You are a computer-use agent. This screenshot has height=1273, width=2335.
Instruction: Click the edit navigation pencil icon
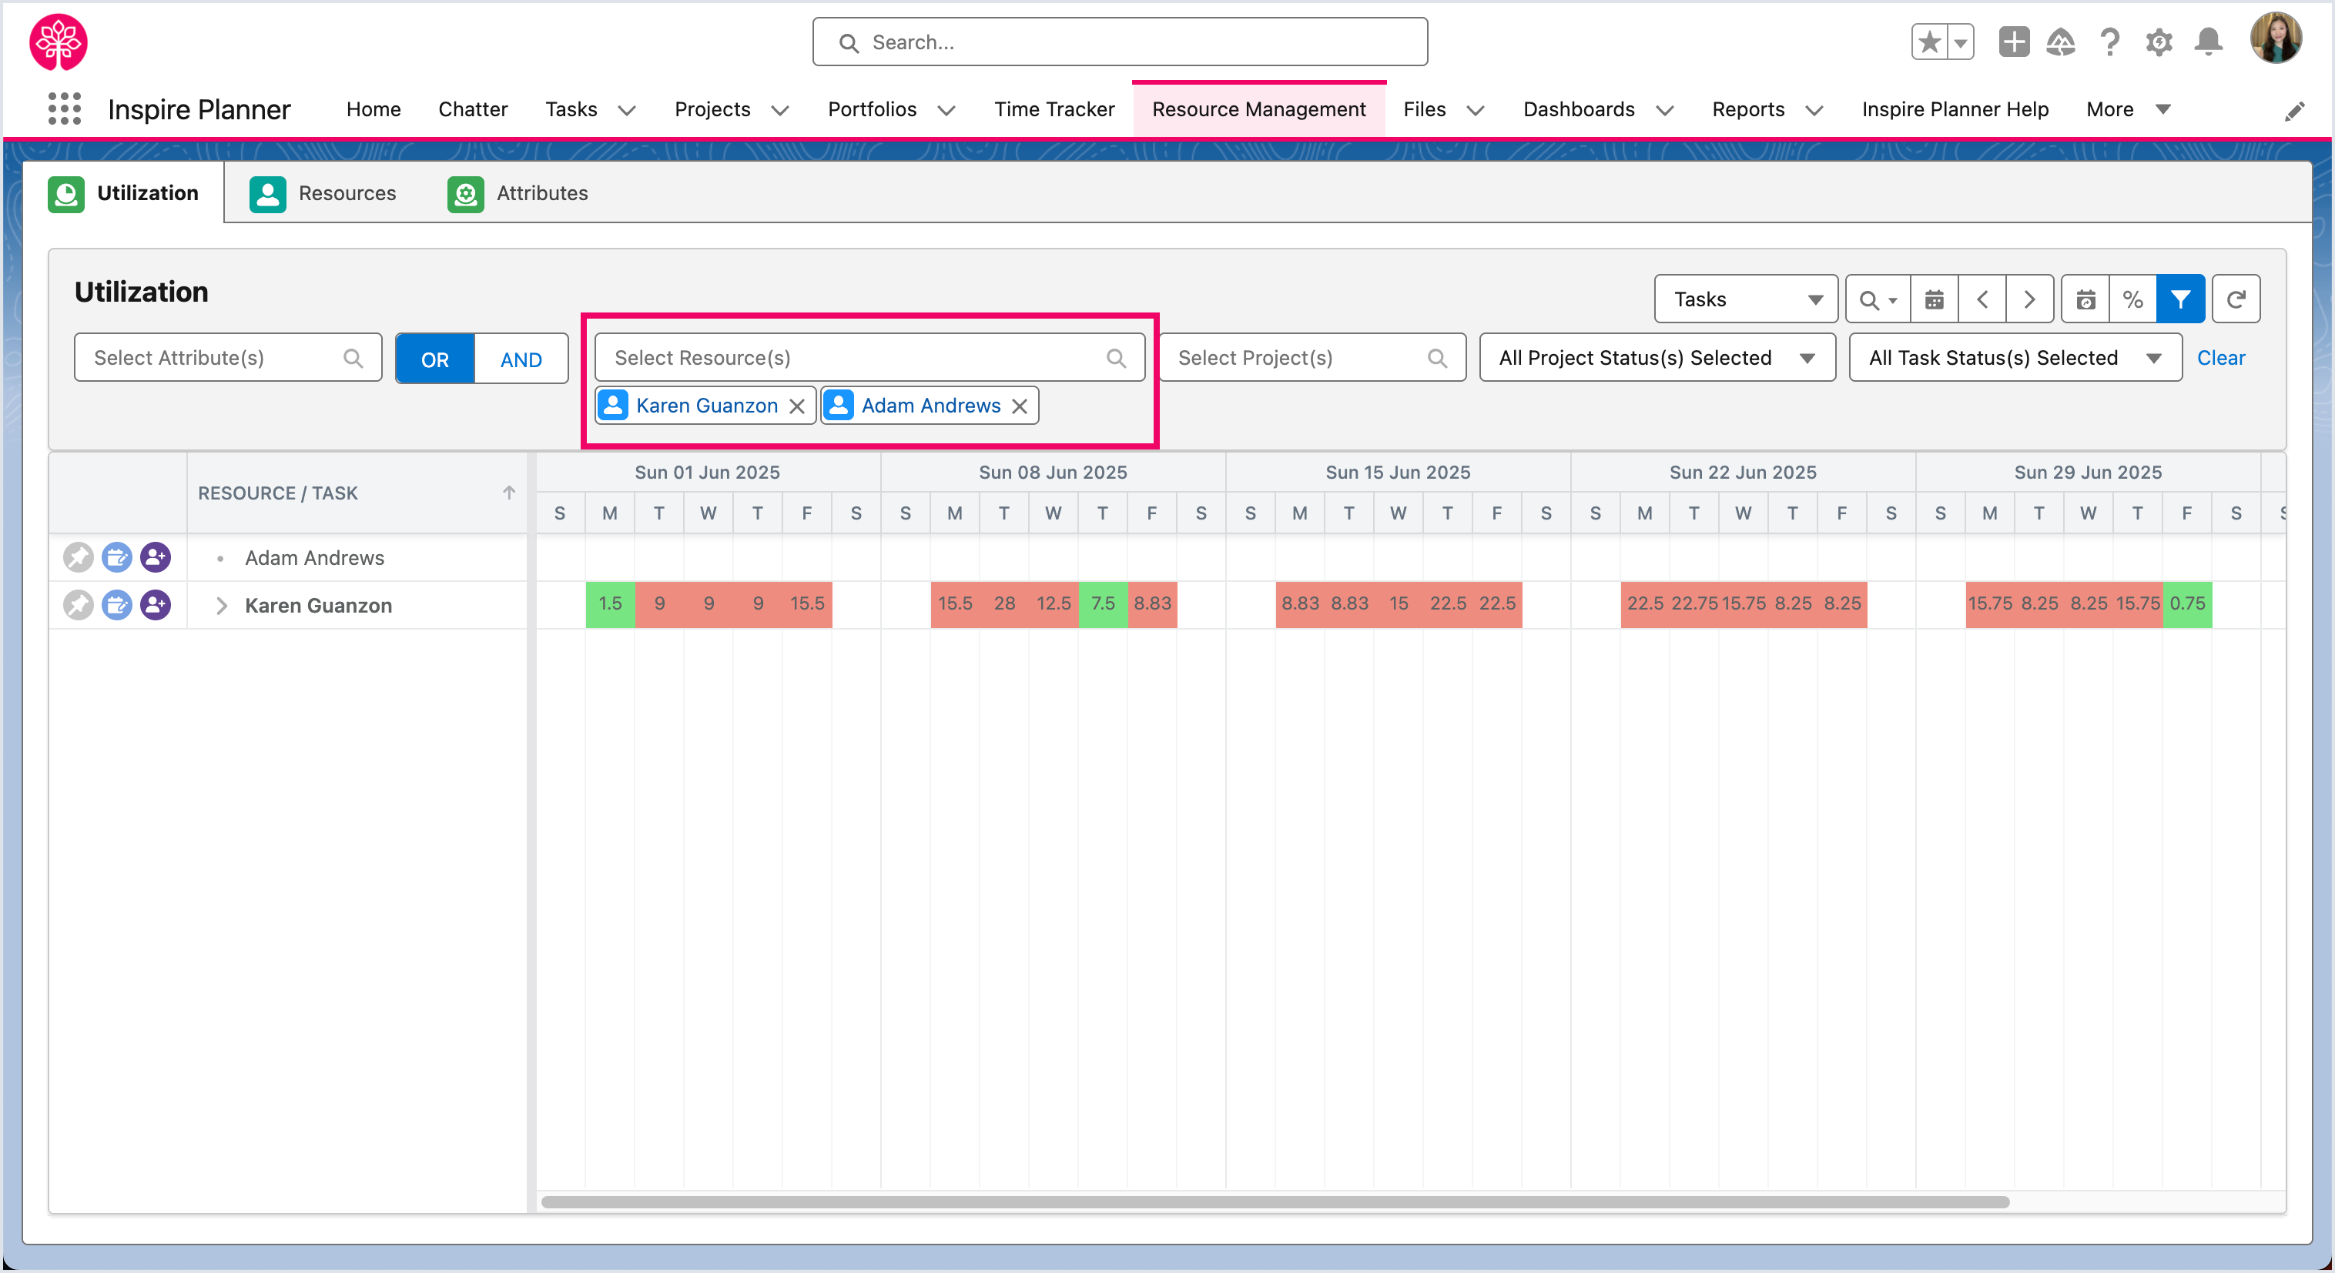click(x=2293, y=112)
